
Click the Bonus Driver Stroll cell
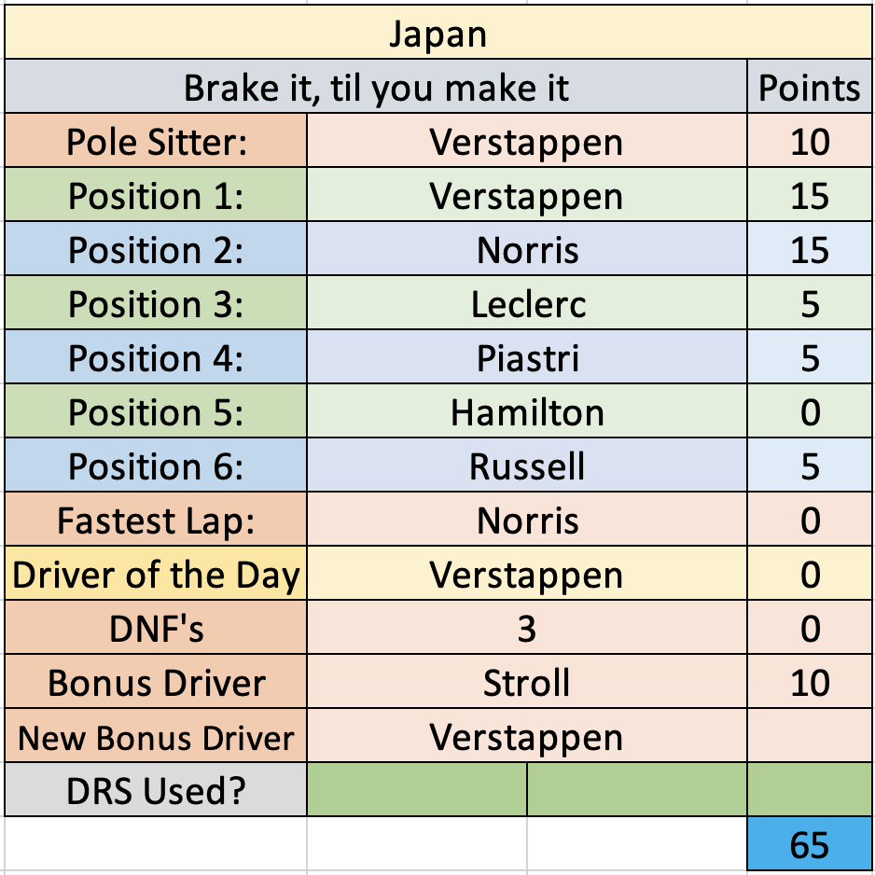tap(527, 681)
